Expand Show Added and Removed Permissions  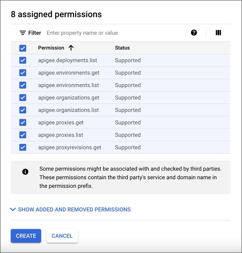pos(74,209)
